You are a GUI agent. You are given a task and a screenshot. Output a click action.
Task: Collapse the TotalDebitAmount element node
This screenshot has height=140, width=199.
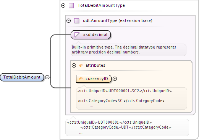pos(47,77)
